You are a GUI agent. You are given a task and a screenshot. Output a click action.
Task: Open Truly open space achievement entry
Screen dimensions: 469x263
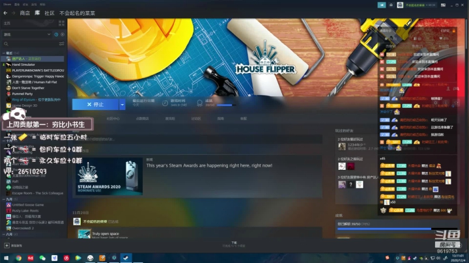point(106,234)
